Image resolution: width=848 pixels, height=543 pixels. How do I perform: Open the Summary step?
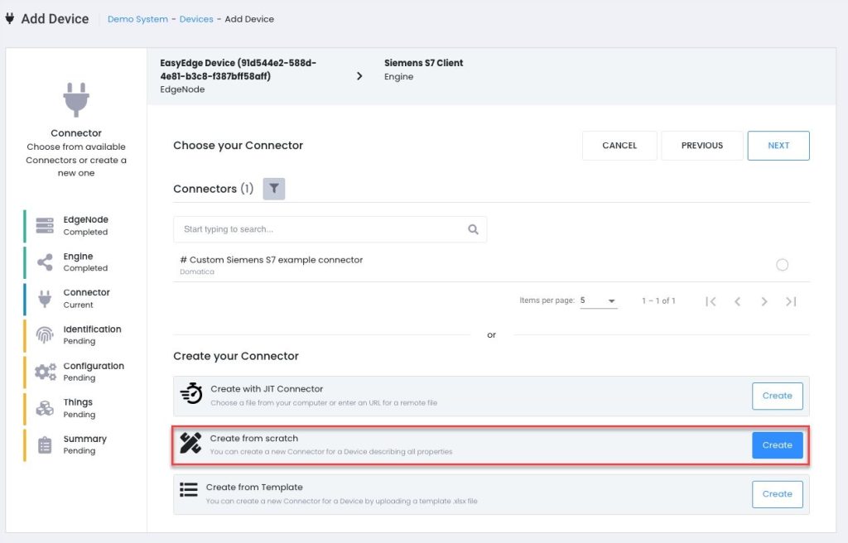pyautogui.click(x=75, y=444)
